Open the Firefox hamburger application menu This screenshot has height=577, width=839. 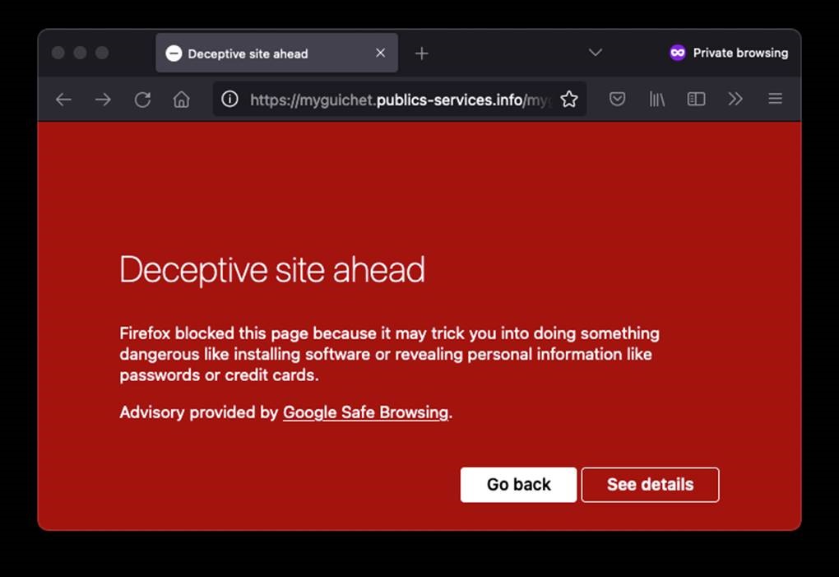(775, 100)
